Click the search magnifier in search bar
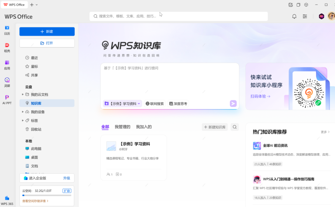This screenshot has width=335, height=207. [96, 16]
